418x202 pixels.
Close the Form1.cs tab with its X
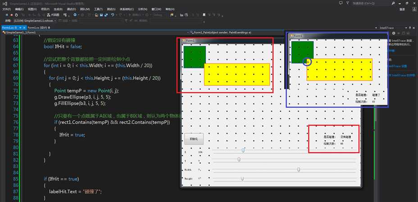point(24,28)
